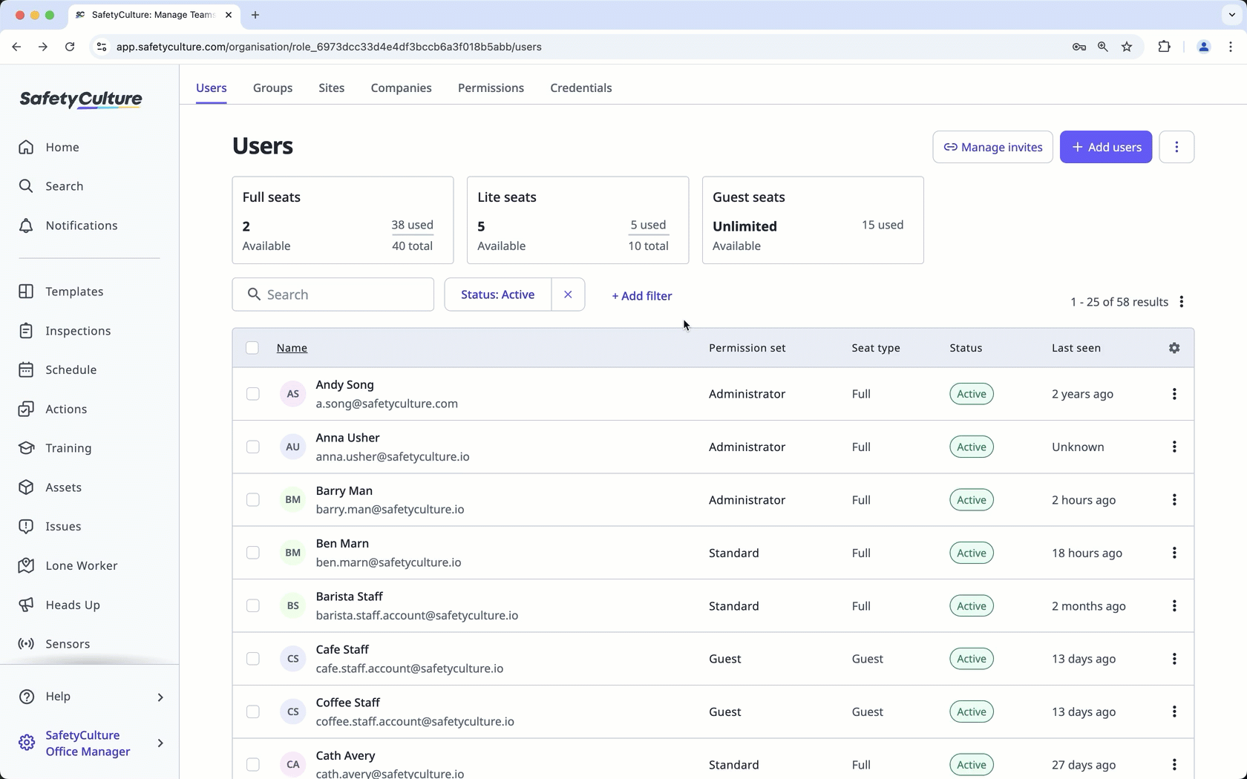Click the SafetyCulture logo
The image size is (1247, 779).
[x=81, y=99]
